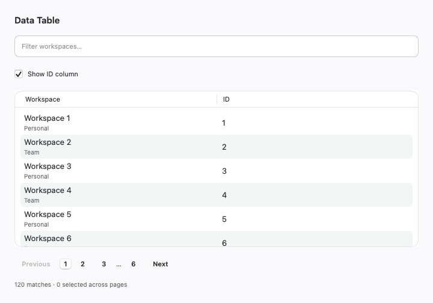Select the Workspace 5 row name
Viewport: 433px width, 303px height.
48,214
